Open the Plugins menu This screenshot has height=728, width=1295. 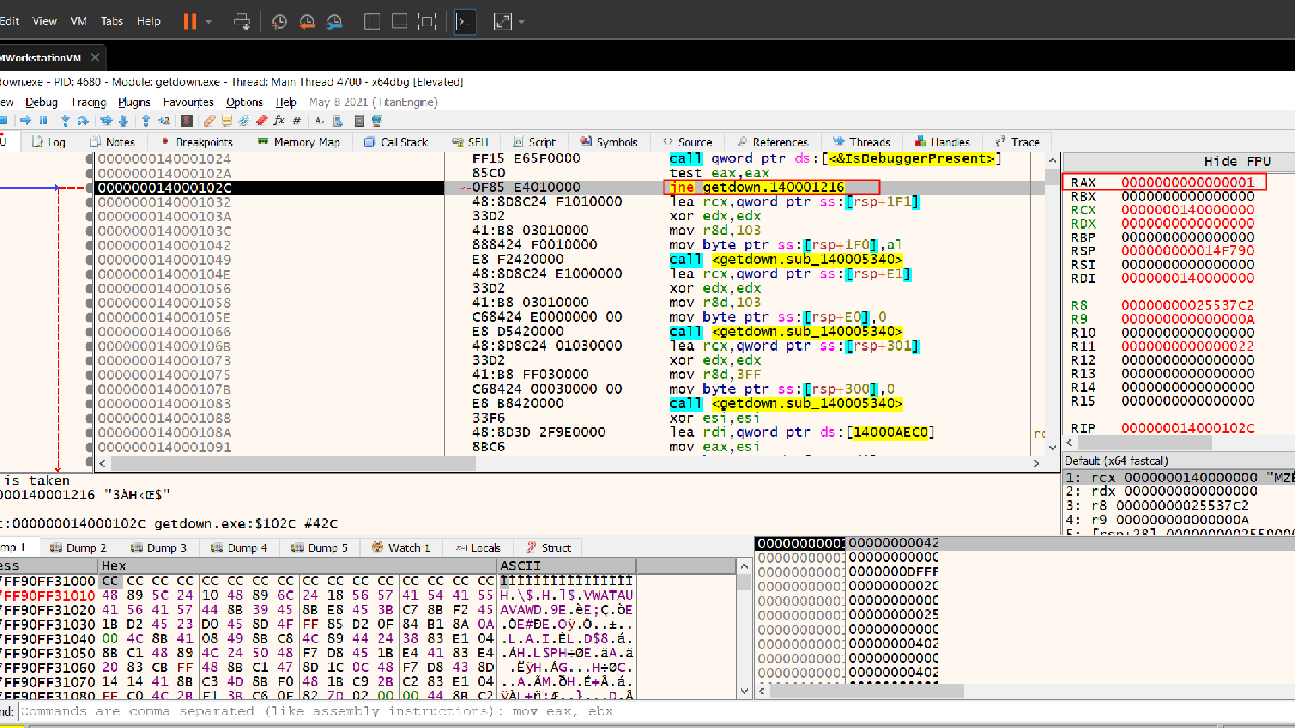click(134, 102)
